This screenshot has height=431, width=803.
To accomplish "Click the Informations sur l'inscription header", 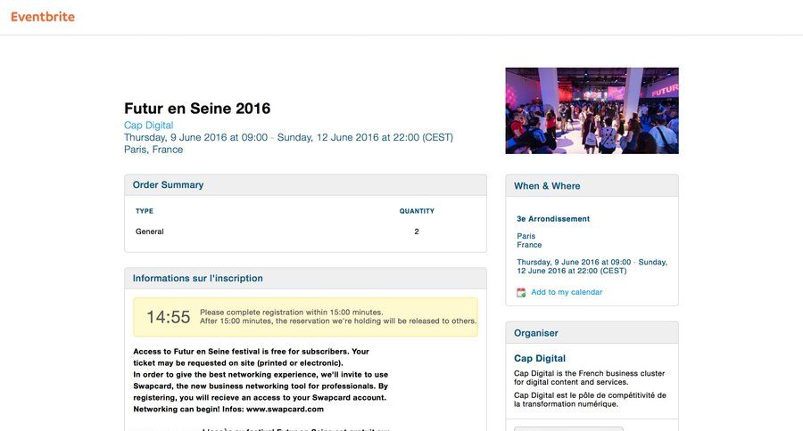I will (x=305, y=278).
